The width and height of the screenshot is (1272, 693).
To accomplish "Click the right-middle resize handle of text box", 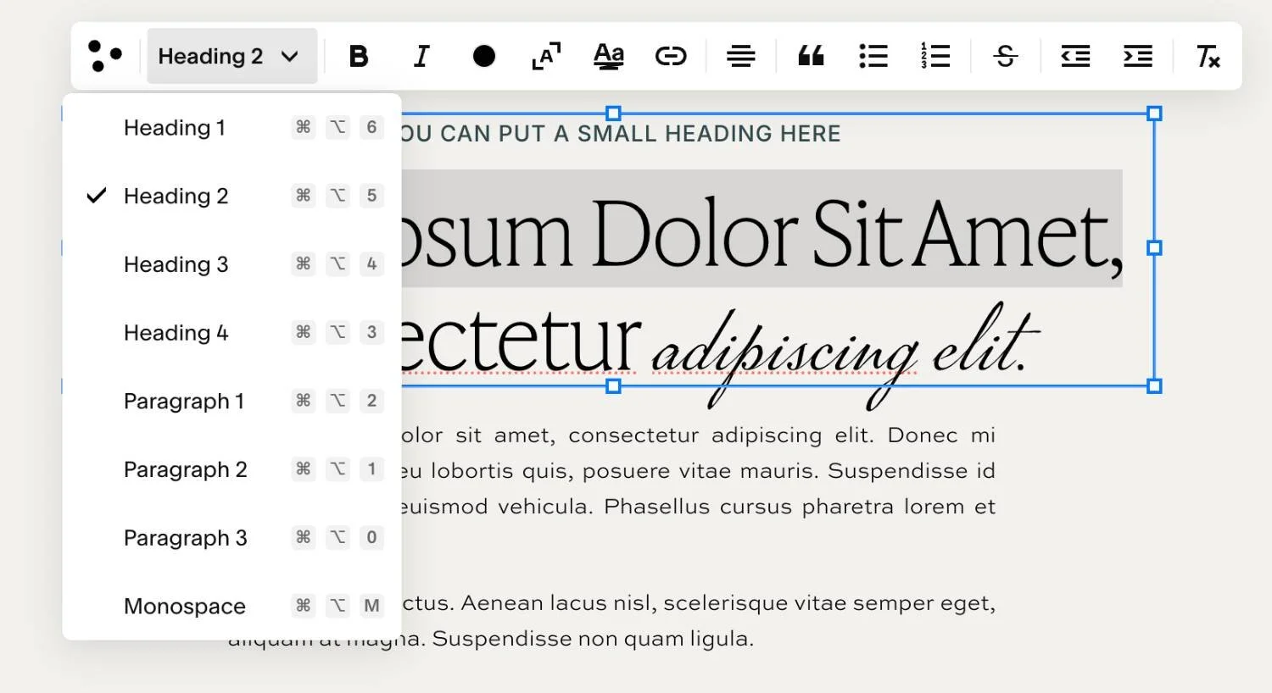I will pos(1154,247).
